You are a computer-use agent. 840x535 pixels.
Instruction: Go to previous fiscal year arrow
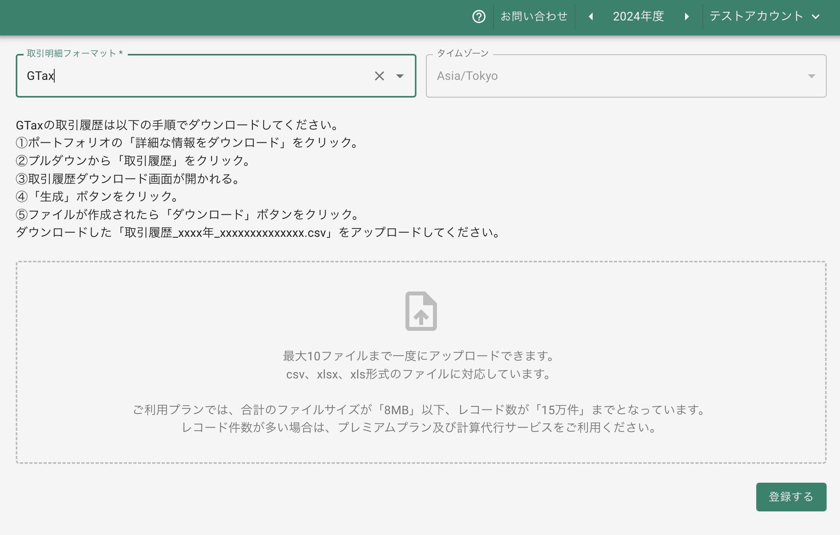(x=591, y=17)
